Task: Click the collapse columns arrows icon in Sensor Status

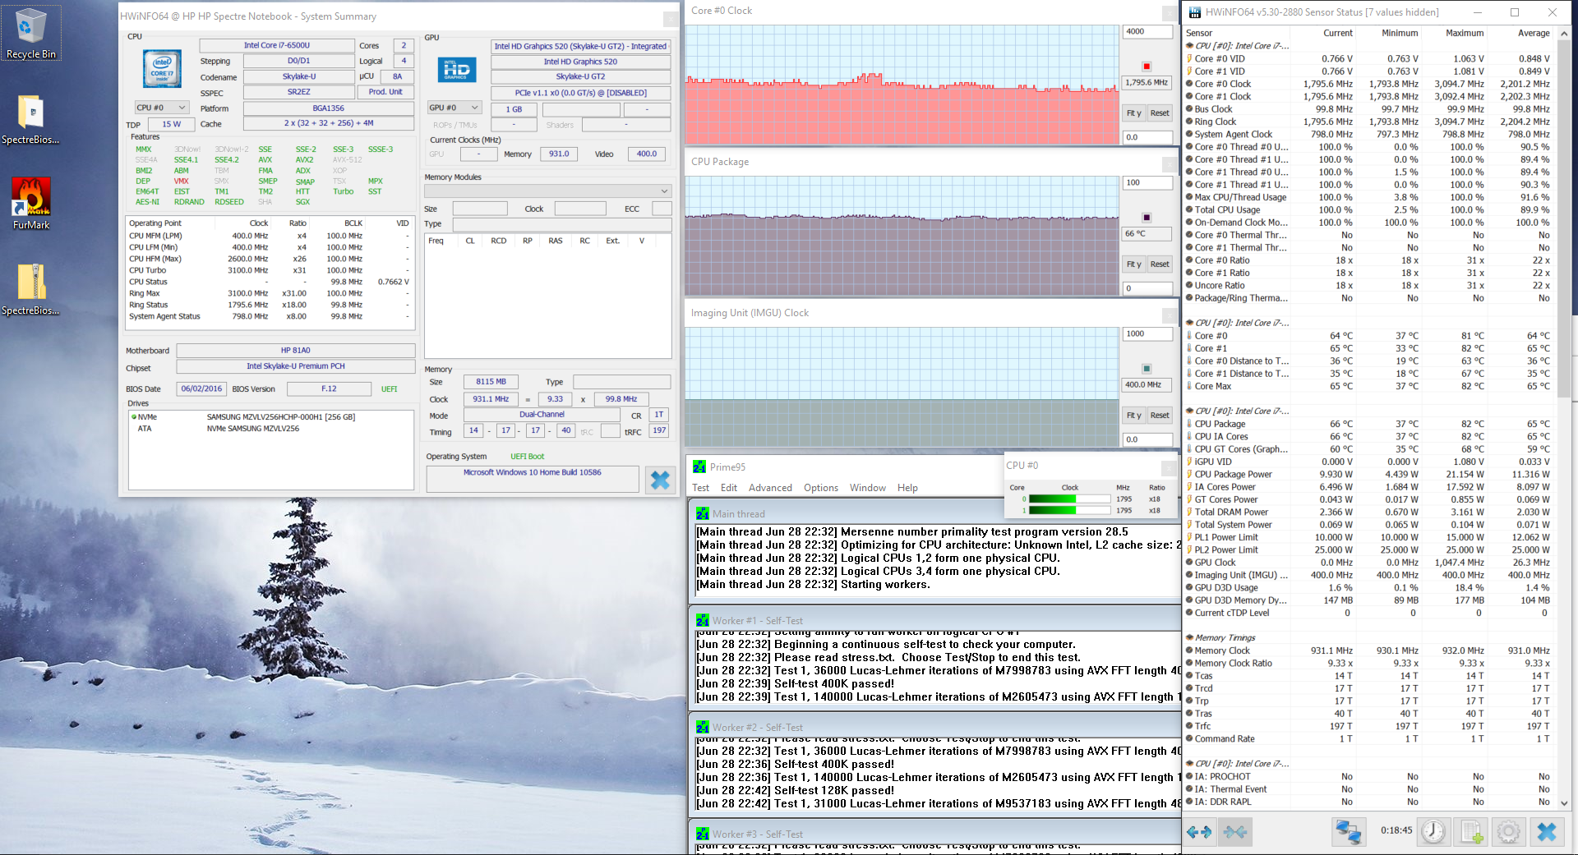Action: click(1235, 832)
